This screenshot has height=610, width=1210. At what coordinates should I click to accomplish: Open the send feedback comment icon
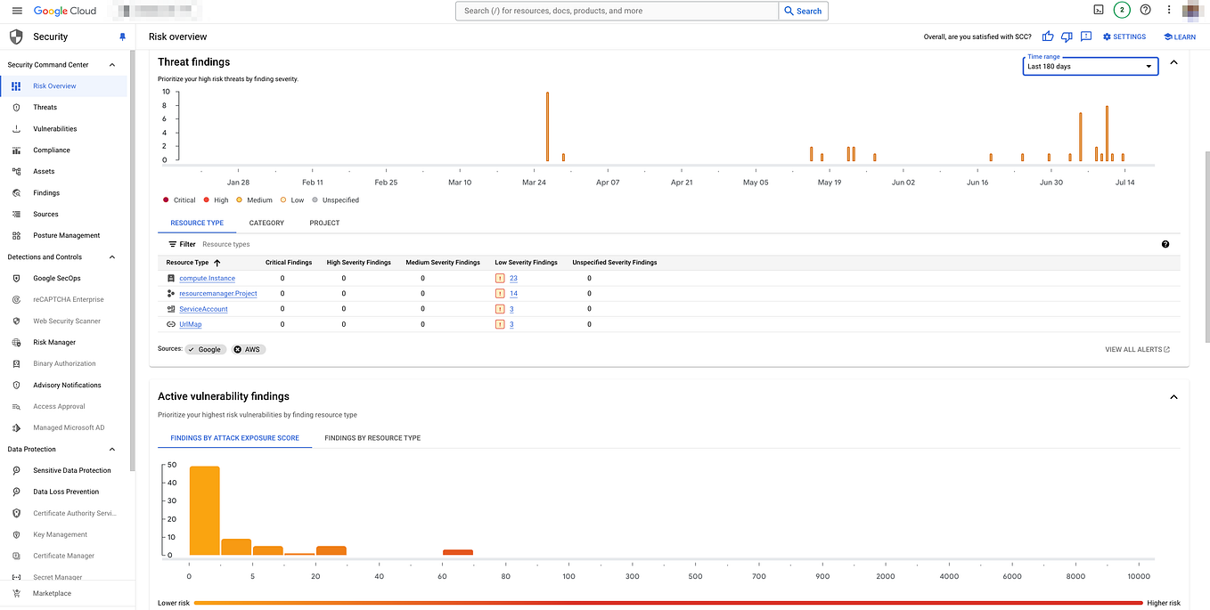pyautogui.click(x=1086, y=37)
